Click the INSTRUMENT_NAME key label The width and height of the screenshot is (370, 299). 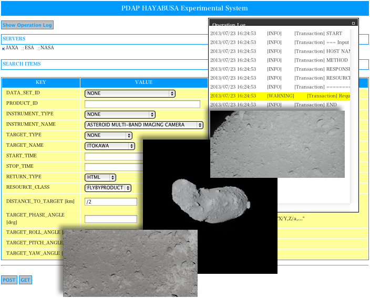(31, 124)
